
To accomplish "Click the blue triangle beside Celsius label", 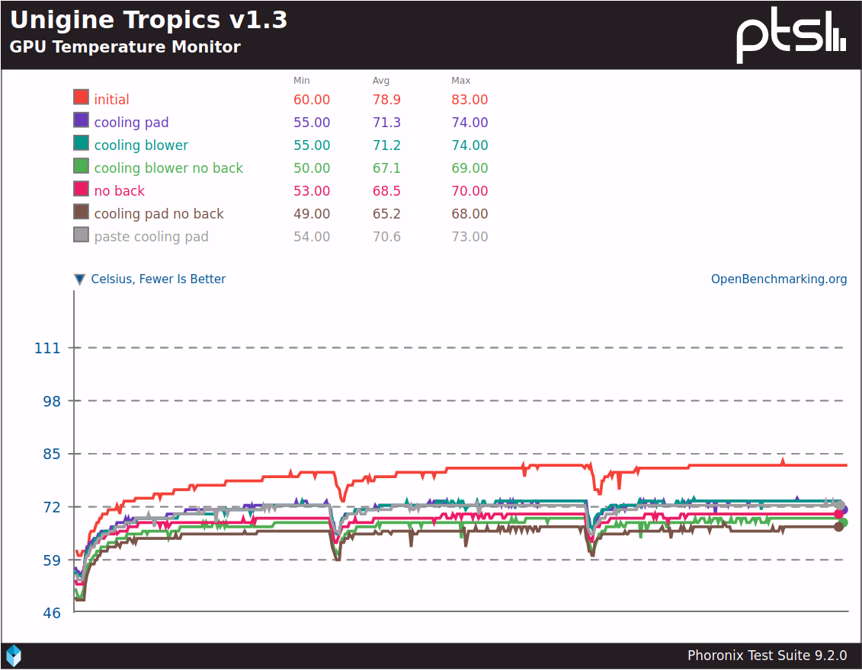I will point(79,279).
